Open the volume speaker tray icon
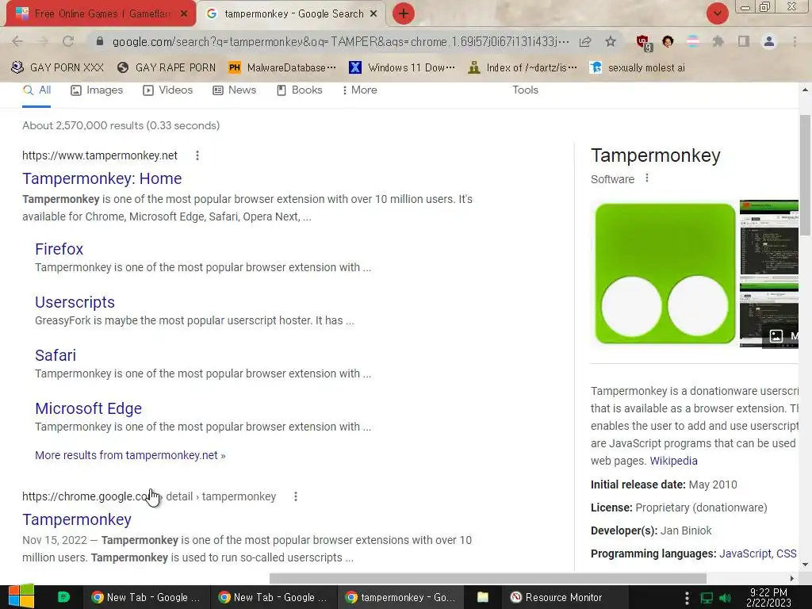The height and width of the screenshot is (609, 812). point(726,598)
